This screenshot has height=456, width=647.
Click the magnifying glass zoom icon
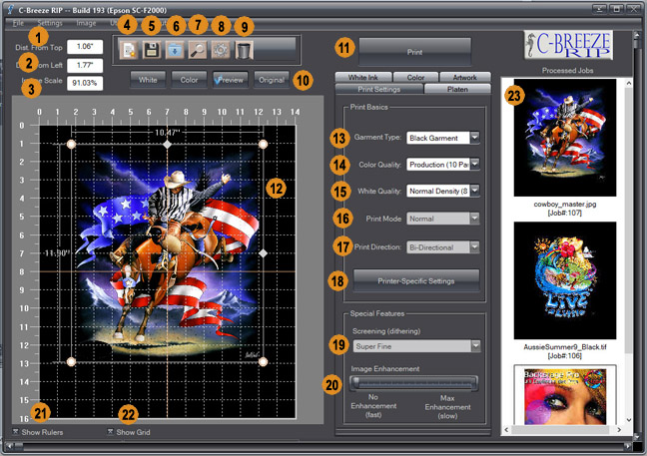point(198,50)
